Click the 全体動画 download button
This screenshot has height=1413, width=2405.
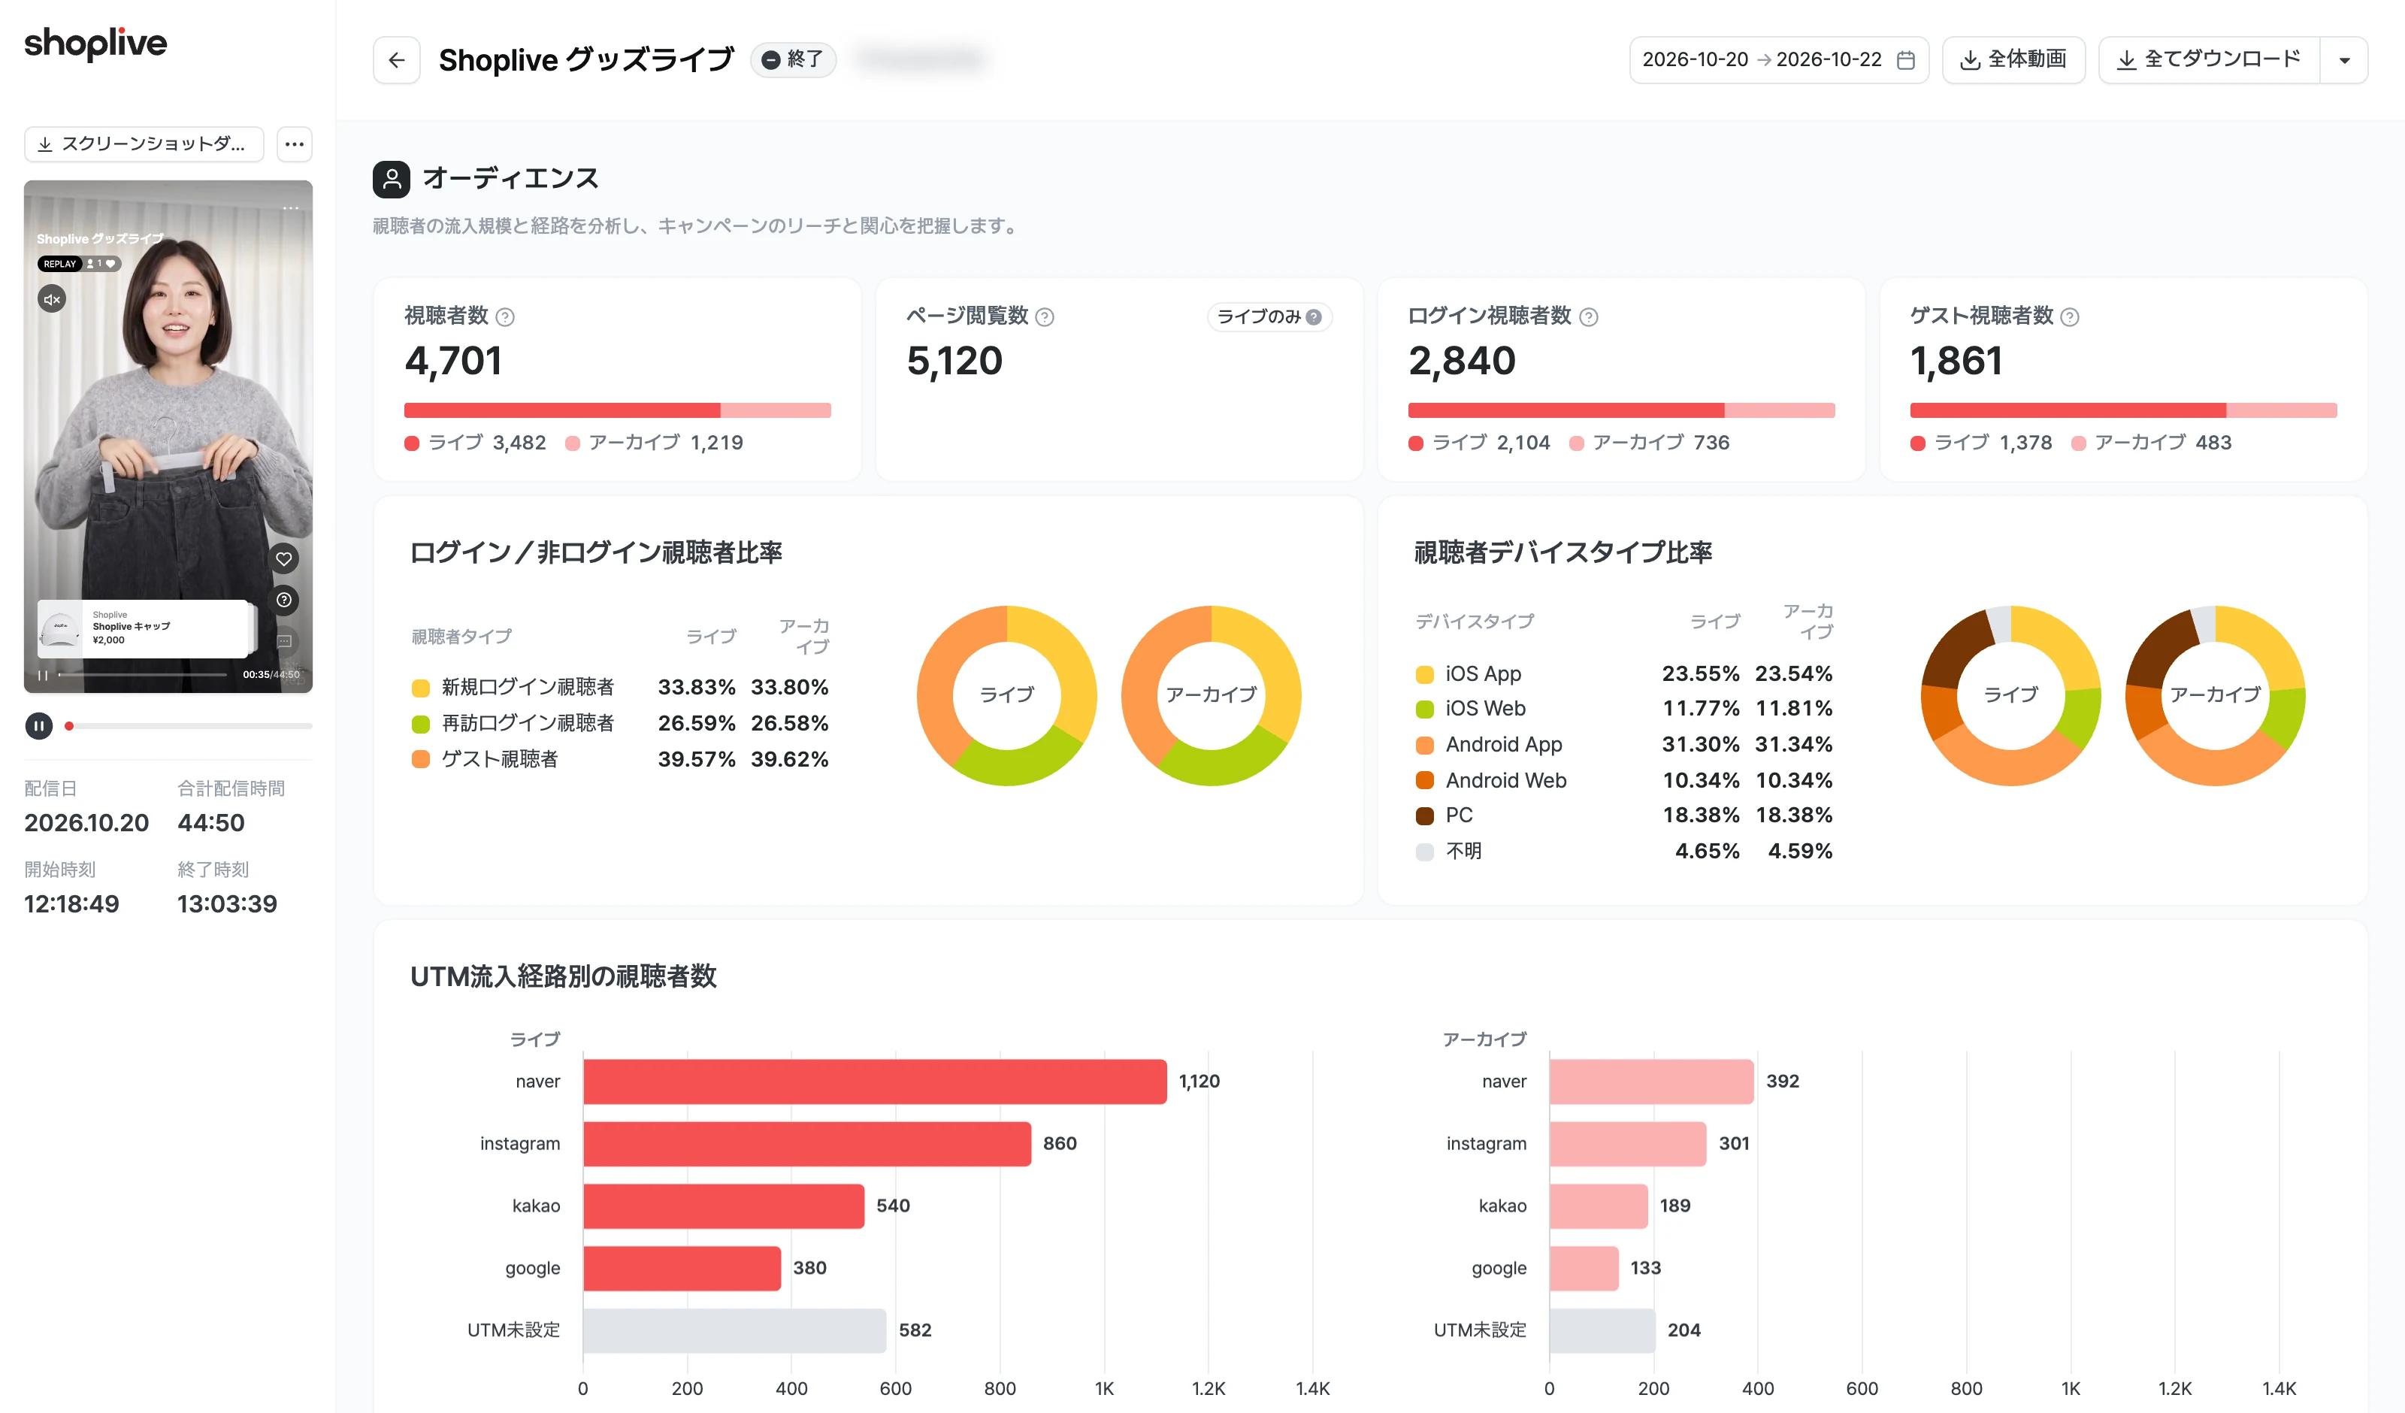(2013, 60)
